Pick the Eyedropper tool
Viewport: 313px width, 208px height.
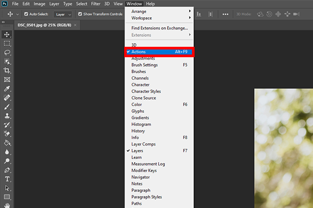click(7, 89)
